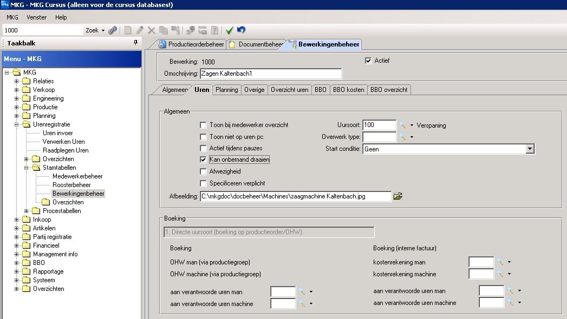The width and height of the screenshot is (567, 319).
Task: Open the Venster menu
Action: pyautogui.click(x=36, y=17)
